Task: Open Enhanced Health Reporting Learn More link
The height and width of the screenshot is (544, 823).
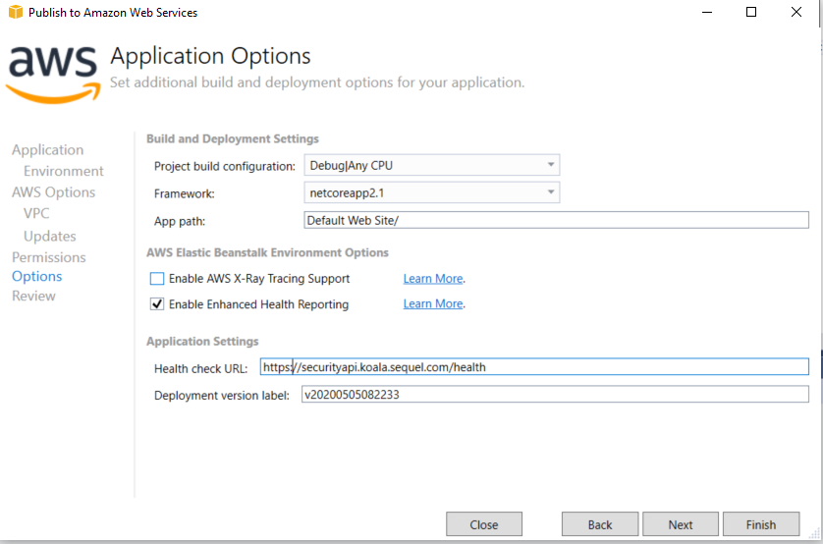Action: point(433,303)
